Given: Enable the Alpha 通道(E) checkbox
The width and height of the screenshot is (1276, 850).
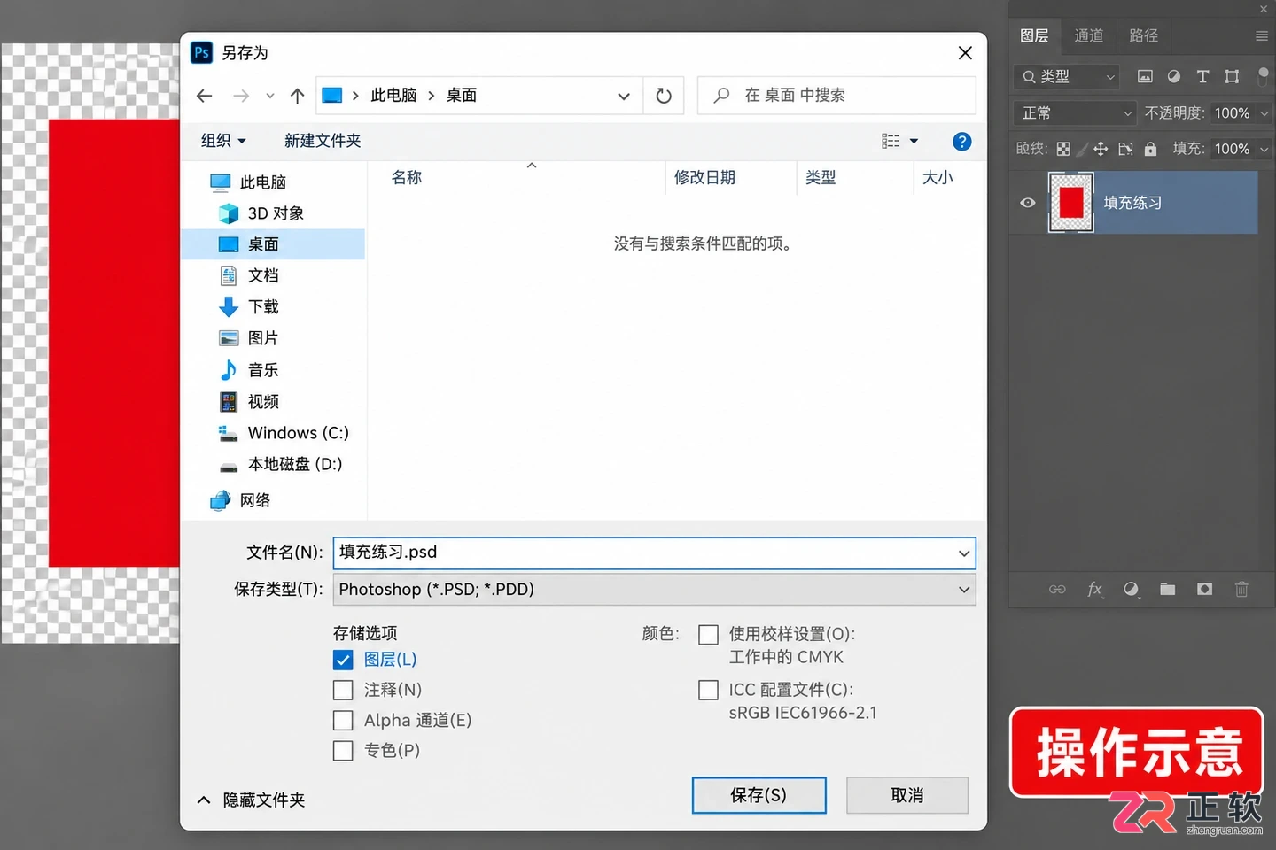Looking at the screenshot, I should point(343,721).
